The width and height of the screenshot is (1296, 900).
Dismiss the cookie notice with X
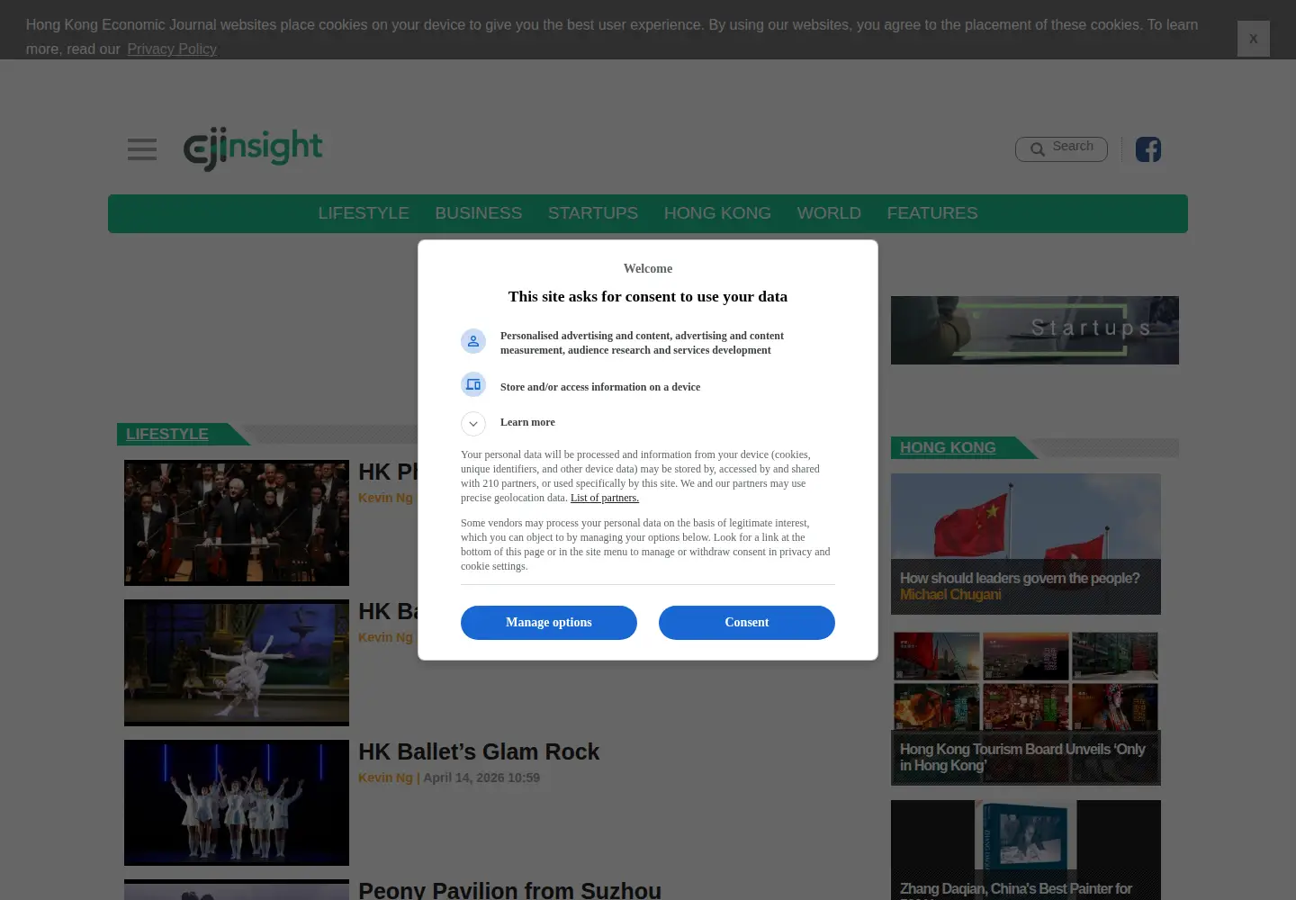pyautogui.click(x=1253, y=39)
